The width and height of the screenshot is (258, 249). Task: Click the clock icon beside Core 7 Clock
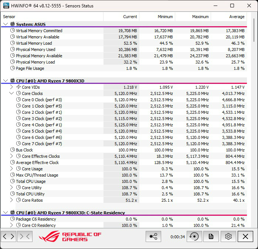(x=18, y=143)
